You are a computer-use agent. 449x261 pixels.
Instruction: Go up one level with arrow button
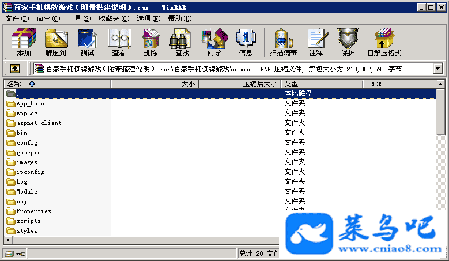coord(15,69)
